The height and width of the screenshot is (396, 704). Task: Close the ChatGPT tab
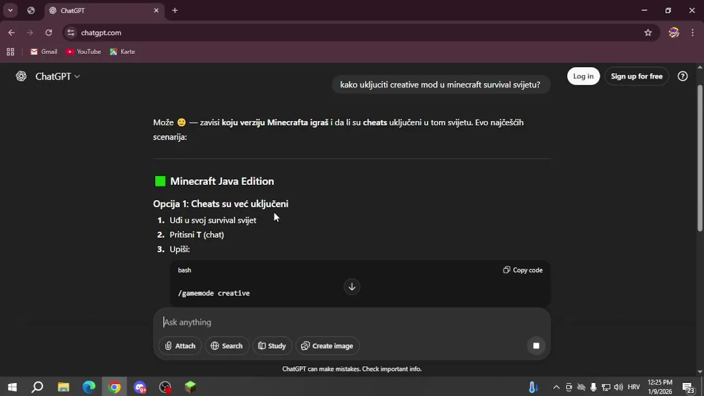pyautogui.click(x=156, y=10)
